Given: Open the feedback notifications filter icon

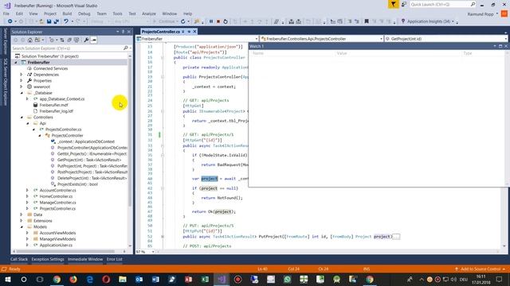Looking at the screenshot, I should (x=393, y=4).
